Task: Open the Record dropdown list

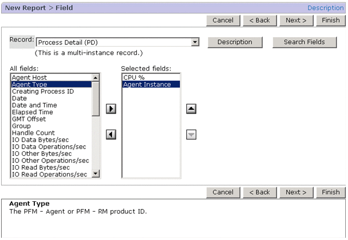Action: pos(195,42)
